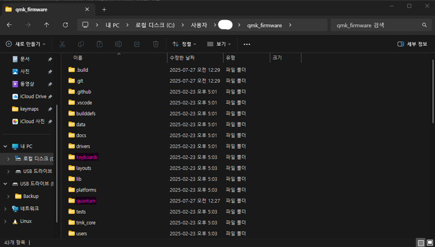Click 내 PC breadcrumb in address bar
This screenshot has height=247, width=435.
(113, 25)
